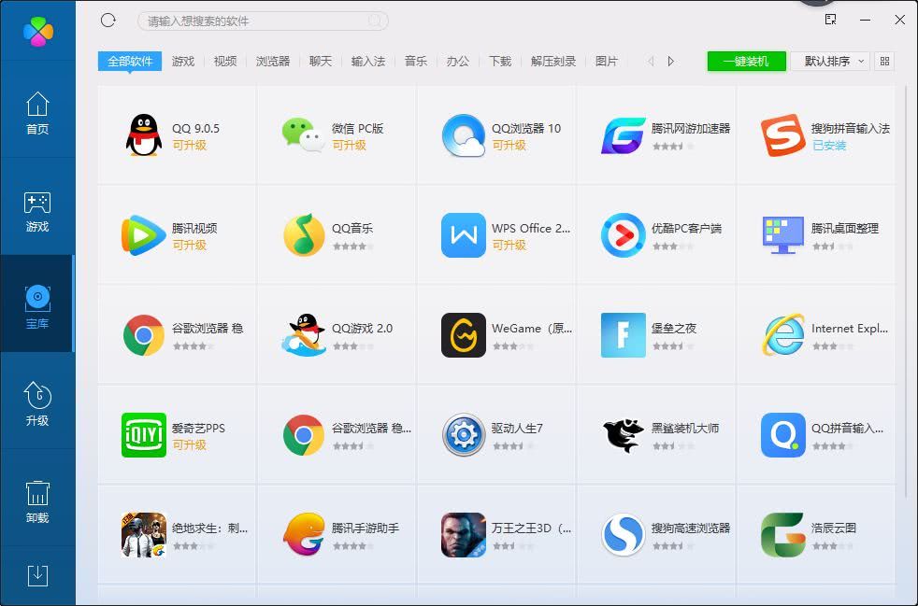The height and width of the screenshot is (606, 918).
Task: Select the WeChat PC version icon
Action: tap(303, 135)
